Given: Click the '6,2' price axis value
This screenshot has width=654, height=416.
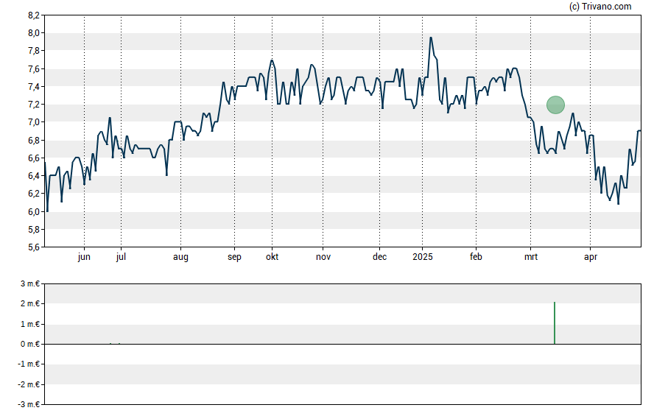Looking at the screenshot, I should point(34,194).
